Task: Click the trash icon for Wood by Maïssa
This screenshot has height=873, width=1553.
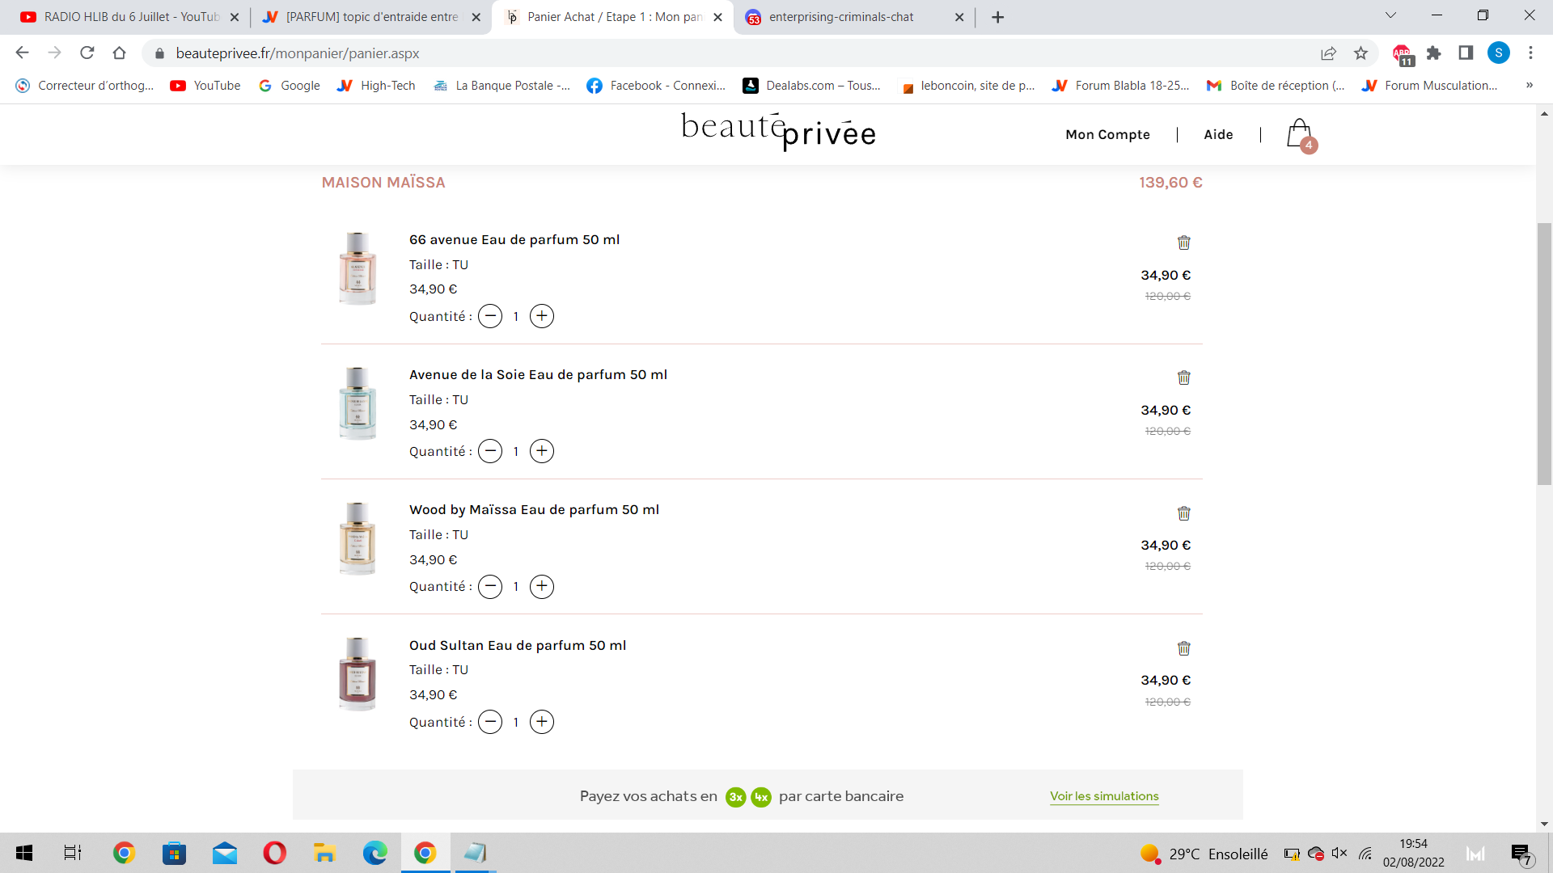Action: [x=1183, y=513]
